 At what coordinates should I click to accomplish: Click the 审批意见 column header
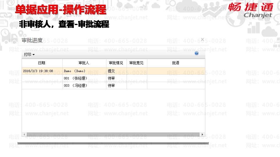tap(137, 63)
